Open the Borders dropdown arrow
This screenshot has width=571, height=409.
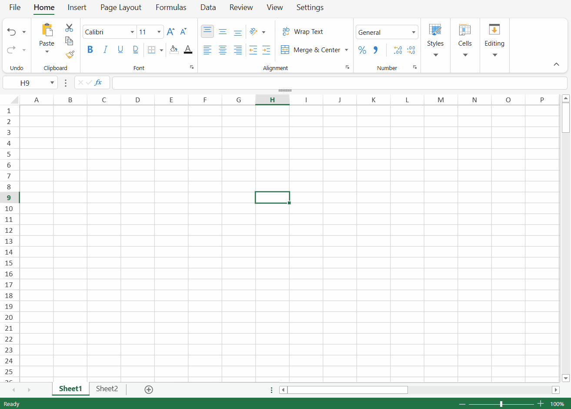click(x=161, y=50)
